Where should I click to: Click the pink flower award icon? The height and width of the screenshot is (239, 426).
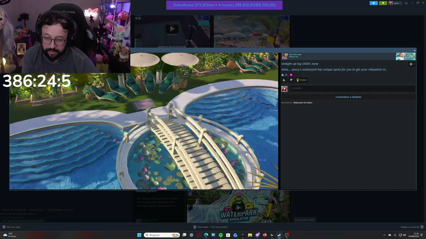point(291,75)
